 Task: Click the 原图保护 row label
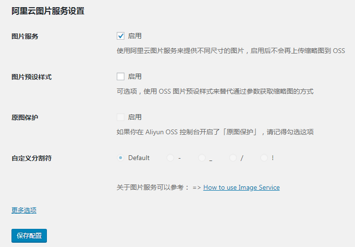(x=25, y=118)
